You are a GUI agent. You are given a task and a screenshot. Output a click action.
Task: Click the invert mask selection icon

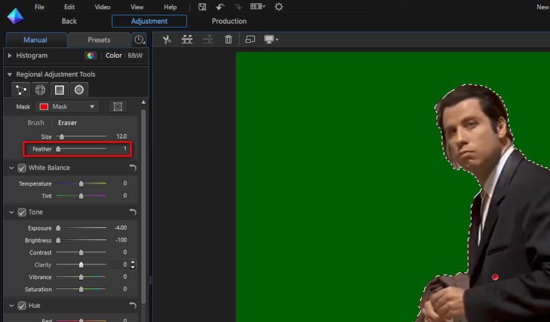118,107
